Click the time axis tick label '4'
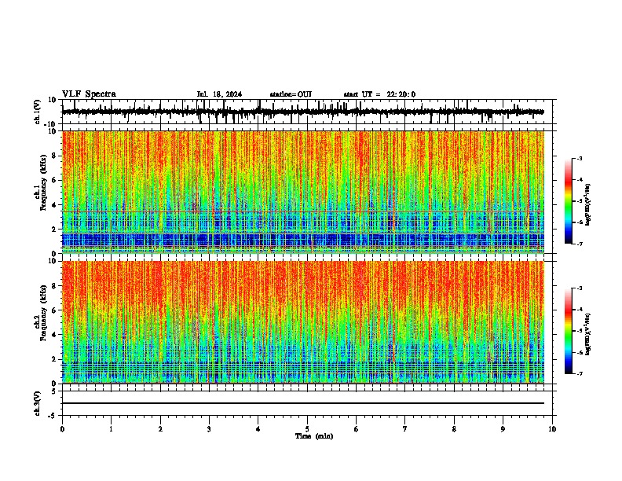 [258, 429]
